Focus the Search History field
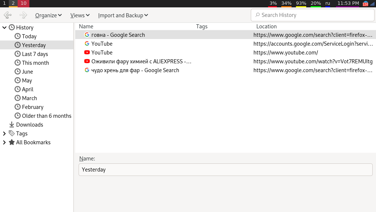 (312, 15)
